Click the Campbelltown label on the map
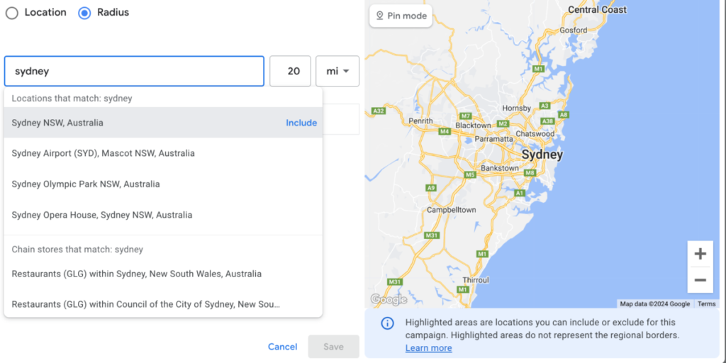 point(451,210)
